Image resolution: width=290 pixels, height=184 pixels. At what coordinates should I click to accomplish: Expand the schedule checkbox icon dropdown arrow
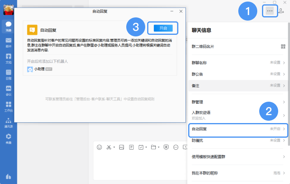tap(146, 148)
